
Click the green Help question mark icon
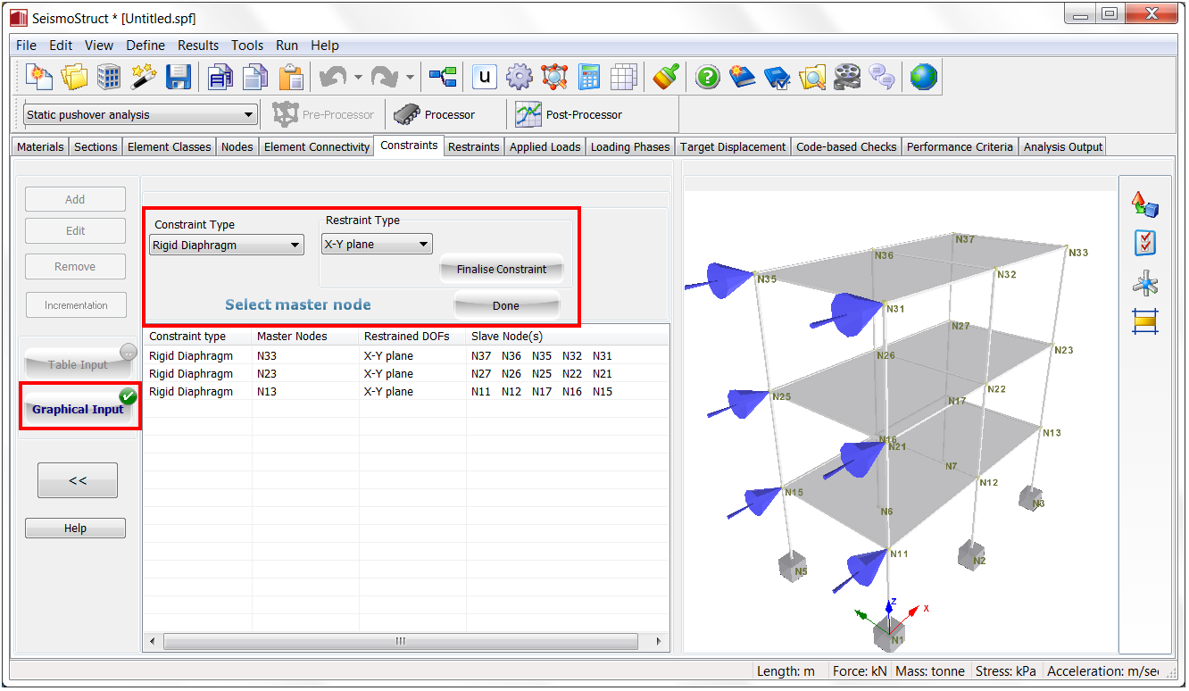(707, 78)
